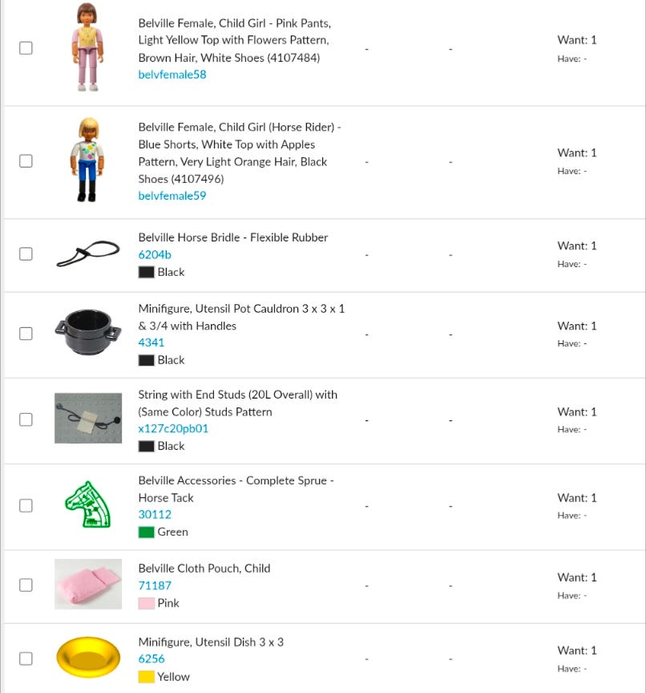The width and height of the screenshot is (646, 693).
Task: Click the yellow color swatch for Utensil Dish
Action: pyautogui.click(x=146, y=677)
